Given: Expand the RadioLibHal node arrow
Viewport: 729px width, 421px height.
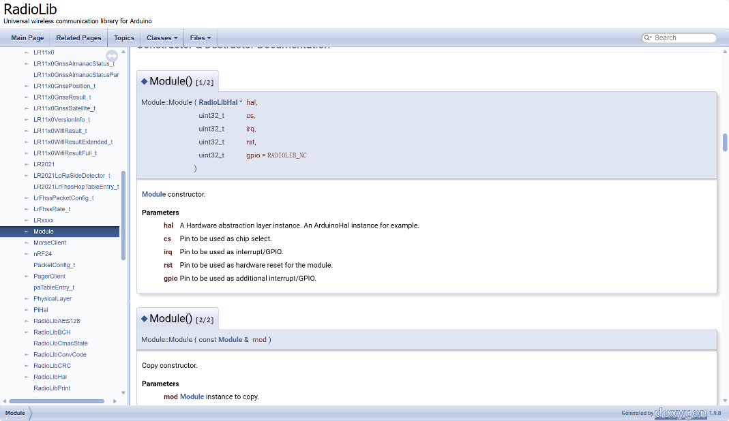Looking at the screenshot, I should (x=27, y=377).
